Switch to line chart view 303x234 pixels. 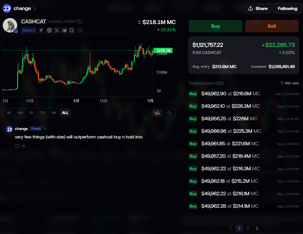coord(169,113)
